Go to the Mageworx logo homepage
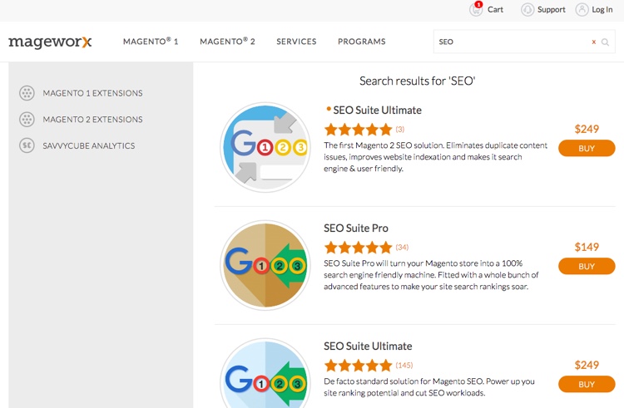Screen dimensions: 624x408 click(x=50, y=42)
